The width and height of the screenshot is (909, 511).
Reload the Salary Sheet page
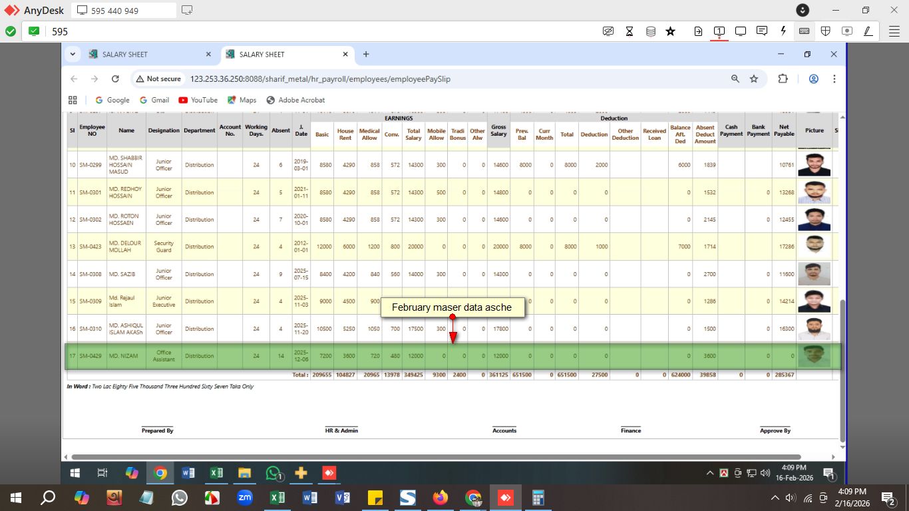pos(115,79)
